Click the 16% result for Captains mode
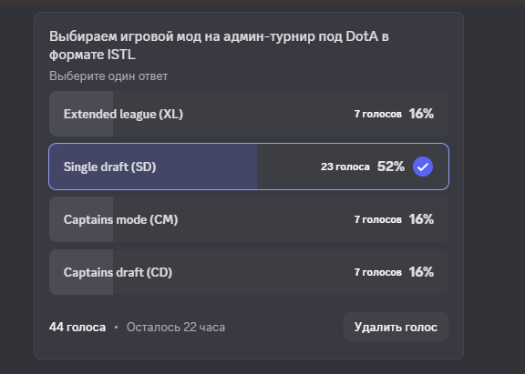 pos(421,219)
